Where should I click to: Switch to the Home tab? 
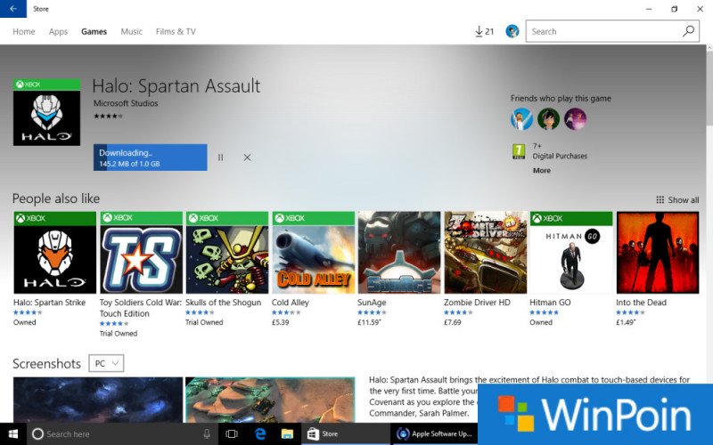(24, 31)
